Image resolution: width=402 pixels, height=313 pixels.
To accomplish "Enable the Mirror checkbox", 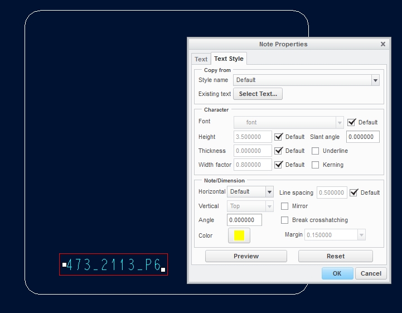I will (x=284, y=206).
